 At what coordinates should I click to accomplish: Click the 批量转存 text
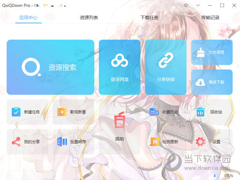coord(78,142)
